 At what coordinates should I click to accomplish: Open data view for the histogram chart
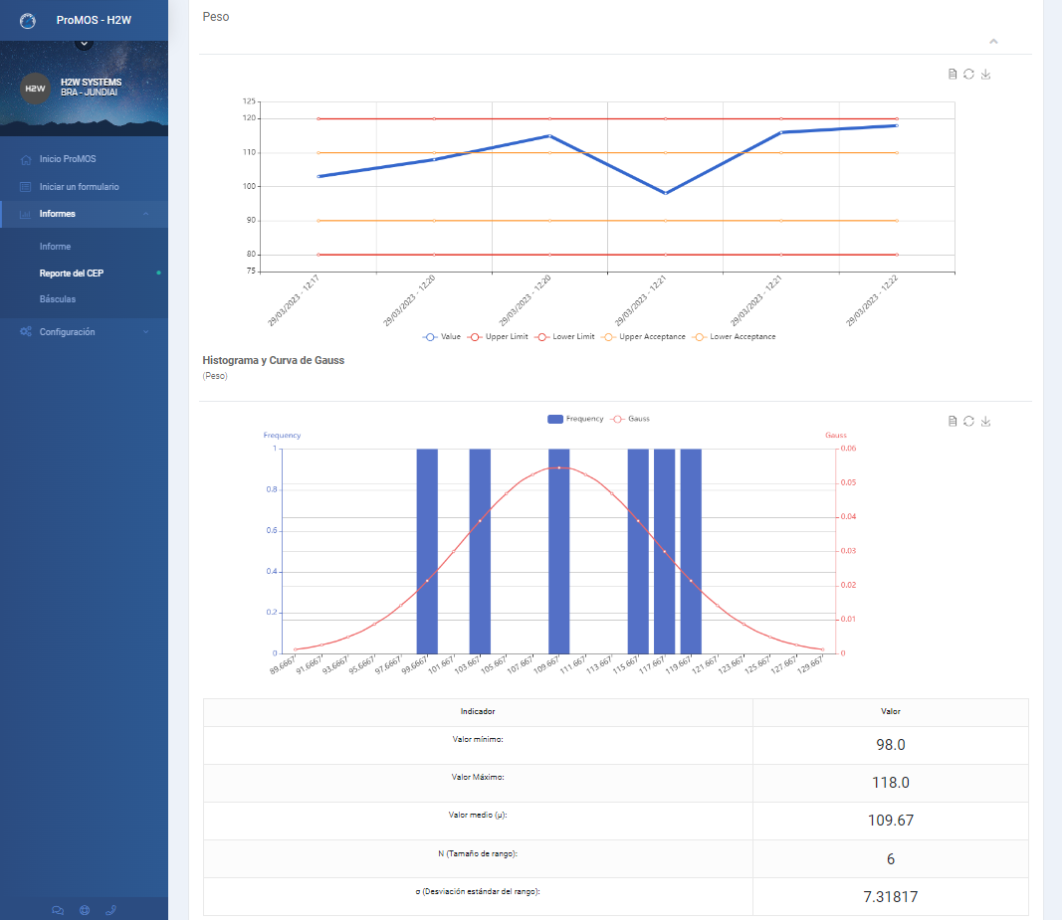pyautogui.click(x=953, y=422)
